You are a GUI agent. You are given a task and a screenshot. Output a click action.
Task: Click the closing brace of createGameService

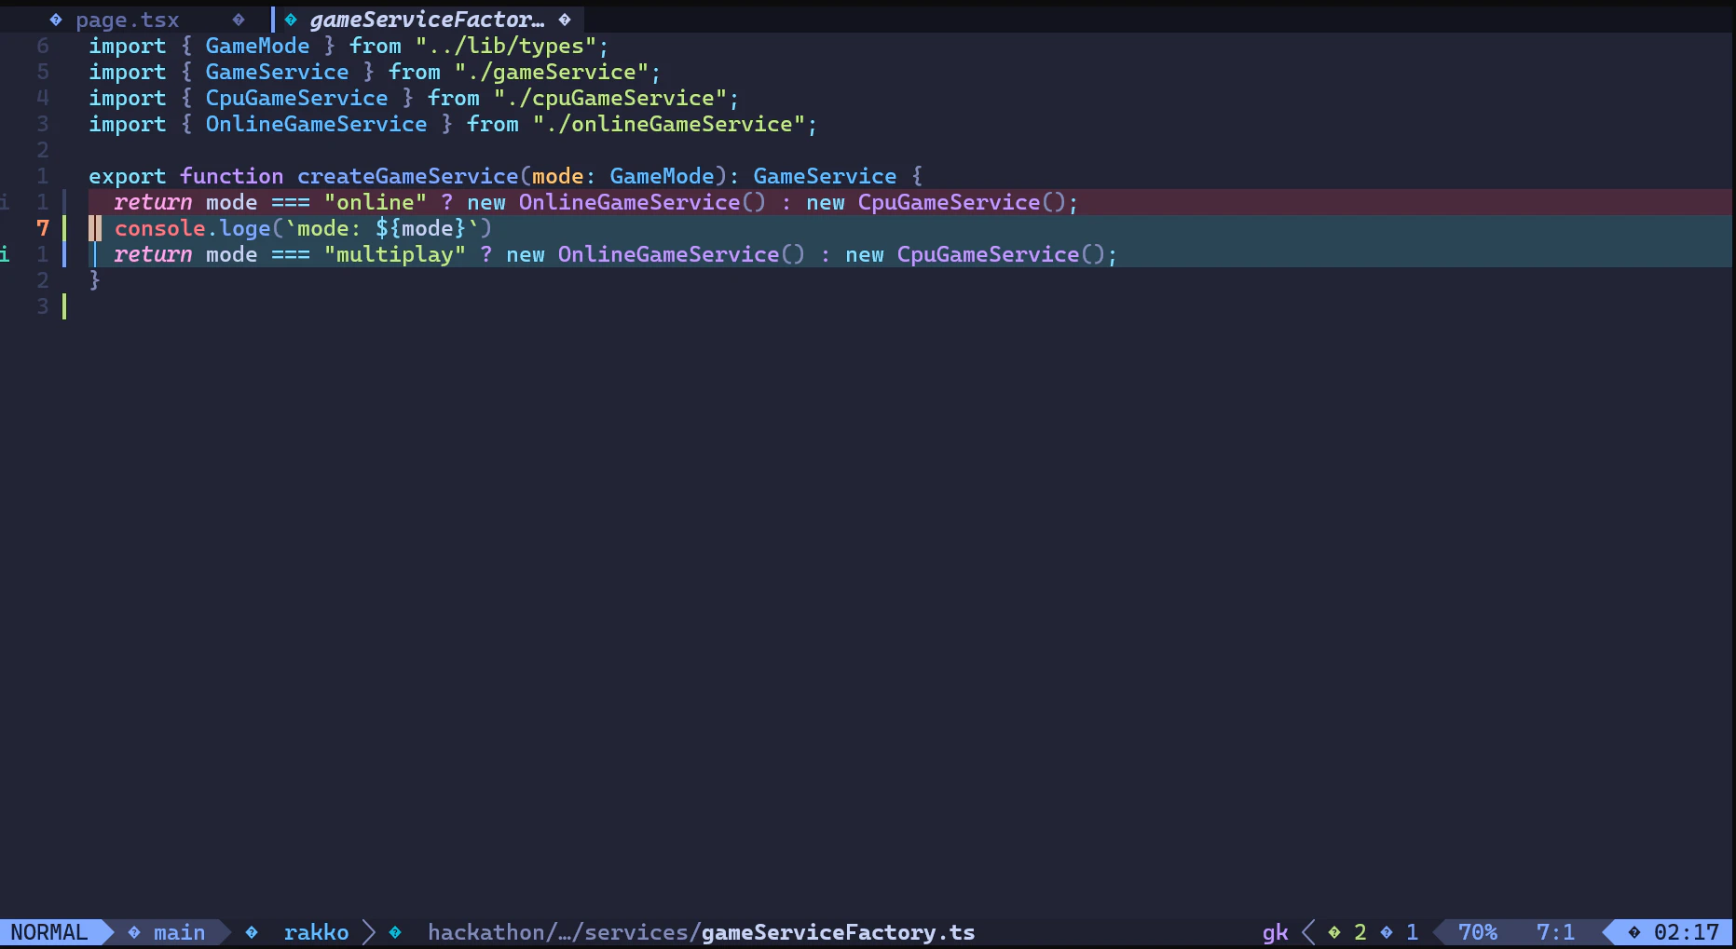[94, 280]
